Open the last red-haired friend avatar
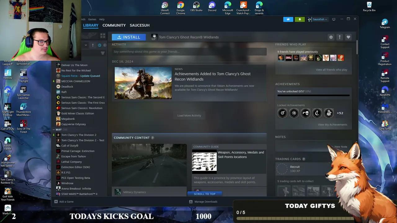The image size is (397, 223). coord(341,58)
